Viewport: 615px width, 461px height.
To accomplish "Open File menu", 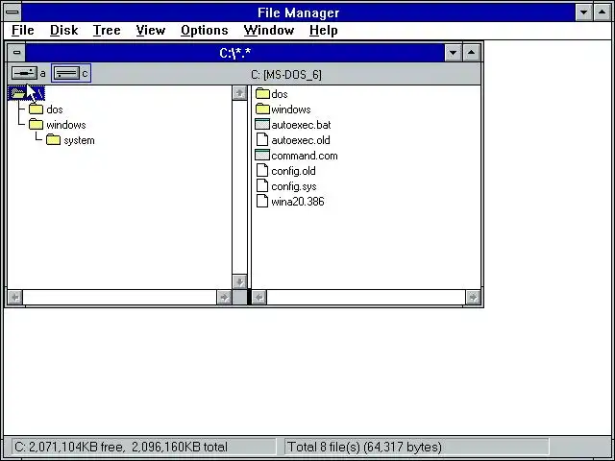I will pyautogui.click(x=23, y=30).
